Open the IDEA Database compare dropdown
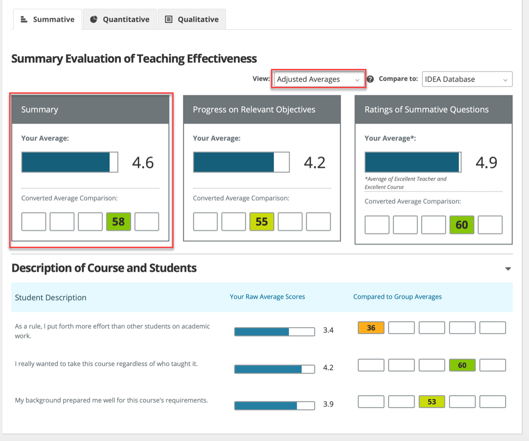The height and width of the screenshot is (441, 529). [467, 79]
